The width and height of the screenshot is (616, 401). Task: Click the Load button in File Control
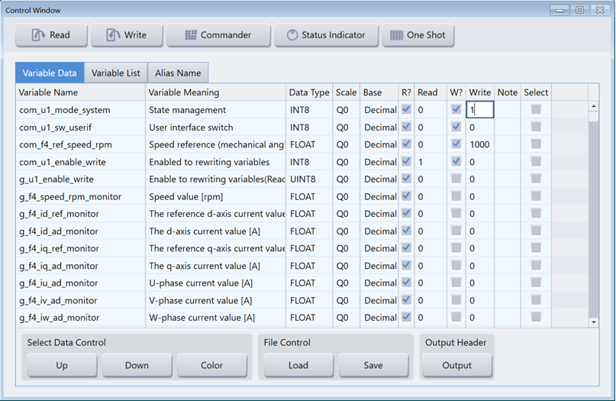point(298,365)
